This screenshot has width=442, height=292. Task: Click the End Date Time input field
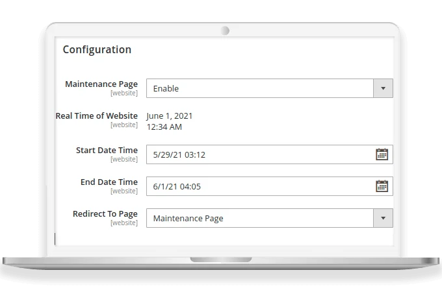pyautogui.click(x=270, y=186)
